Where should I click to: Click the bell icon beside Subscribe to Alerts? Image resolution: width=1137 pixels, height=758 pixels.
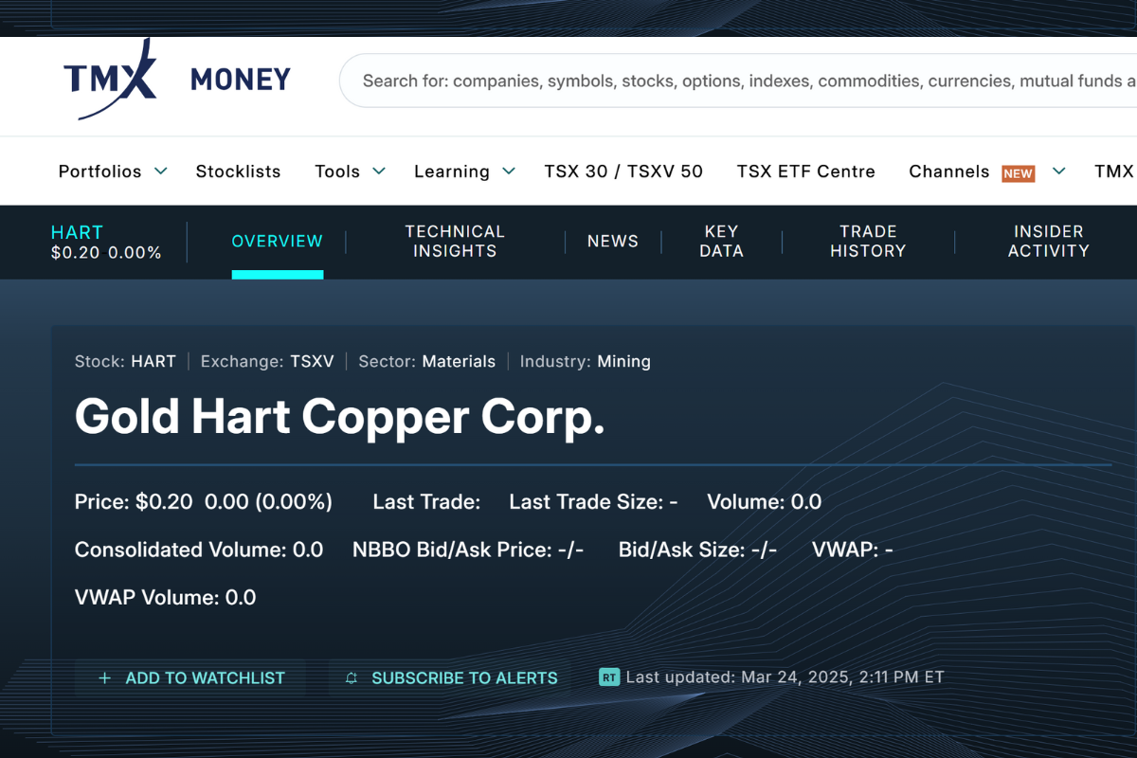point(352,678)
